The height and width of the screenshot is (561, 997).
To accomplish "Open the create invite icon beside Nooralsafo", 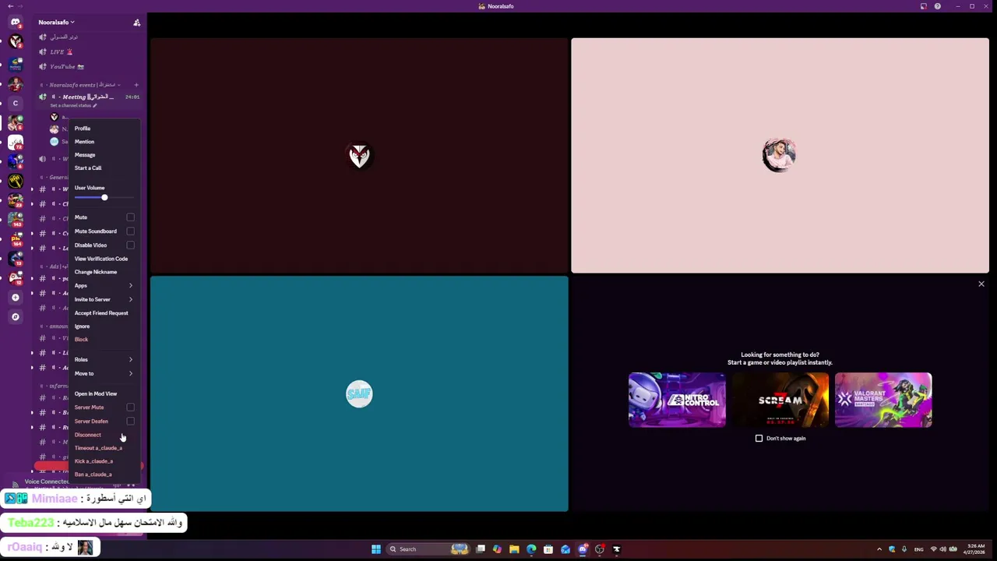I will (x=137, y=23).
